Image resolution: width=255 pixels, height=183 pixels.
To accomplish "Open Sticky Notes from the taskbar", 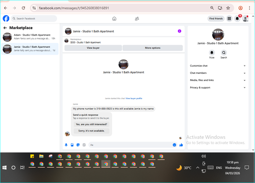I will 32,157.
